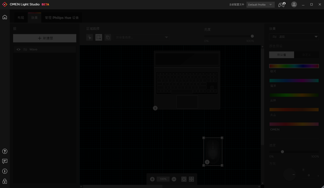
Task: Open the Default Profile dropdown
Action: [x=260, y=4]
